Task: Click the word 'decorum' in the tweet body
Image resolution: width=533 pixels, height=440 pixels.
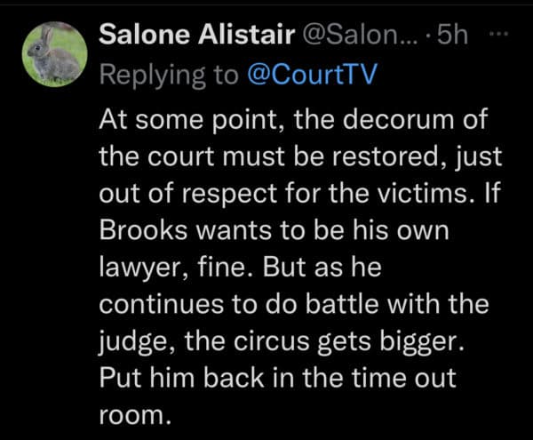Action: (398, 119)
